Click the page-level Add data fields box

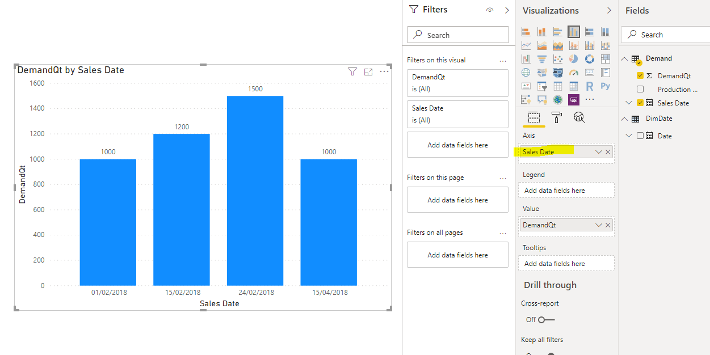[x=457, y=200]
